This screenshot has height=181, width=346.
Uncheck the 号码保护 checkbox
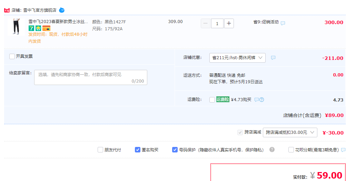pyautogui.click(x=175, y=150)
